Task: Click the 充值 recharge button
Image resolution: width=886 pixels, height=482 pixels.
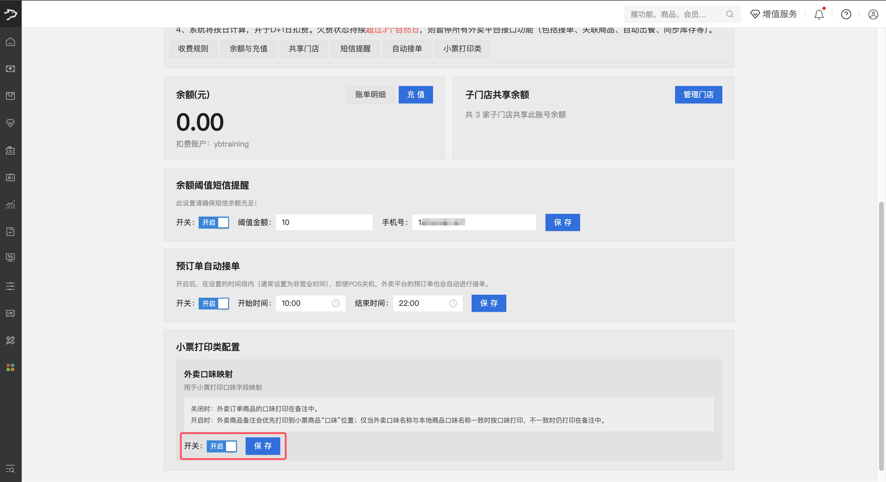Action: [416, 95]
